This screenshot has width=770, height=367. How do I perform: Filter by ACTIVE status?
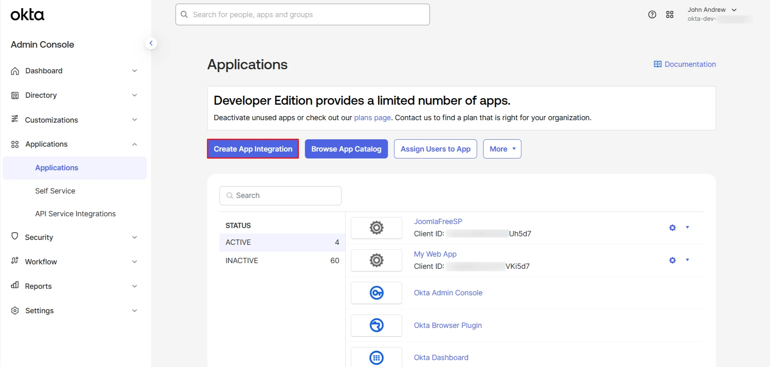(282, 242)
